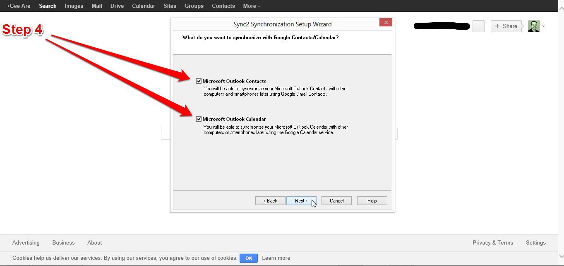Follow the Learn more cookies link
Viewport: 564px width, 266px height.
(x=276, y=258)
